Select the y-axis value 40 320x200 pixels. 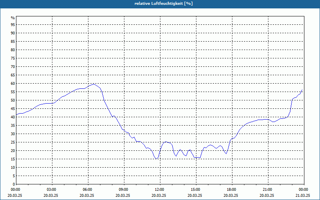(13, 117)
